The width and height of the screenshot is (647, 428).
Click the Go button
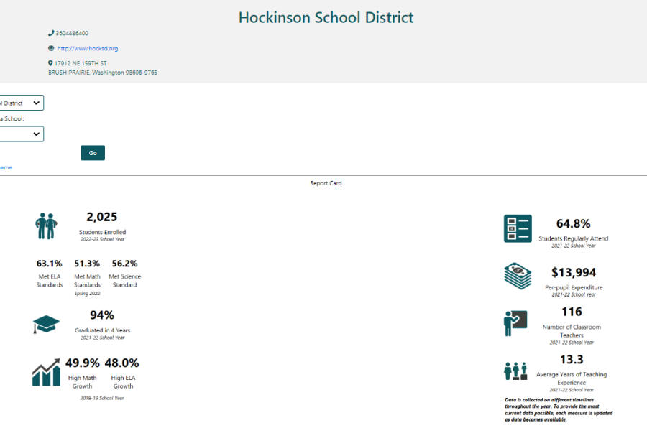click(93, 153)
